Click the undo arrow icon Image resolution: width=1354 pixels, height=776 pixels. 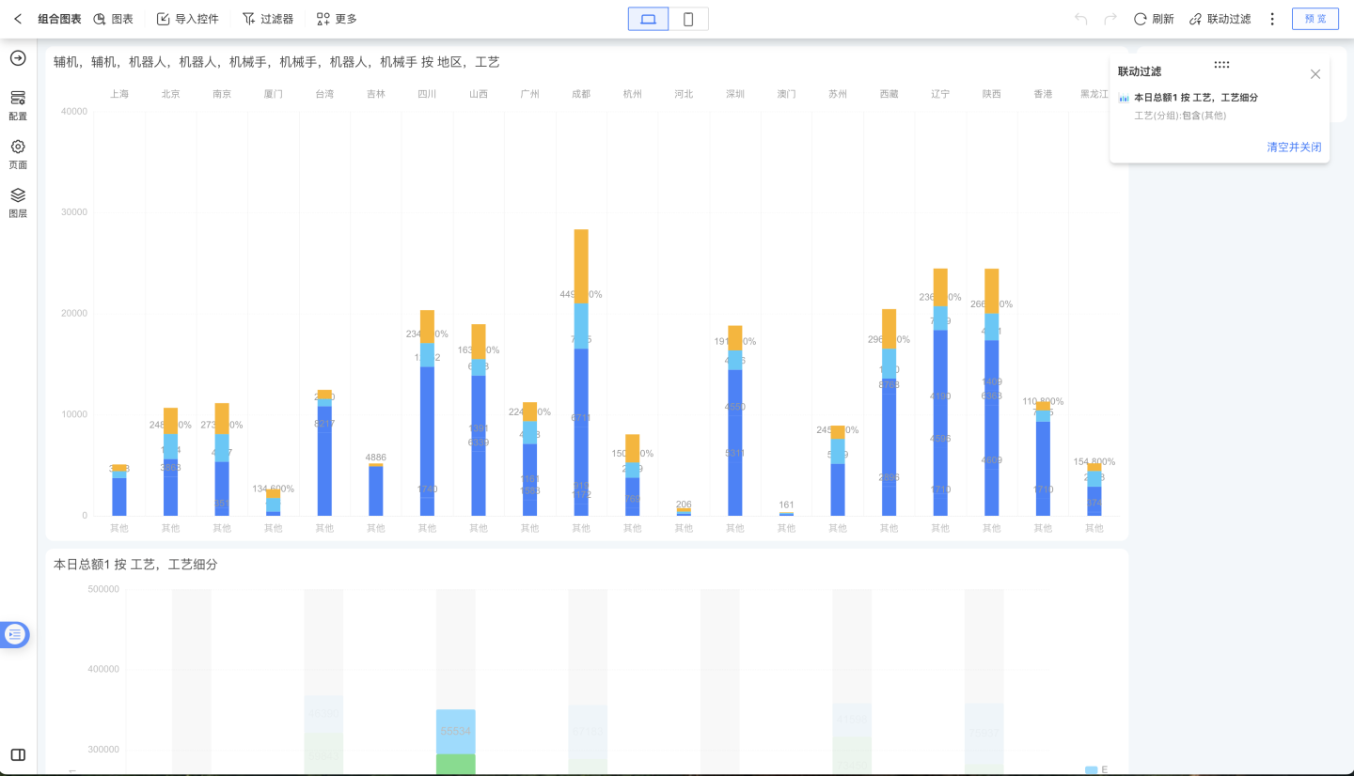point(1081,19)
